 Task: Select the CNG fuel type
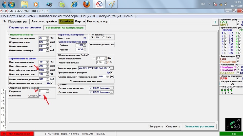pos(104,38)
